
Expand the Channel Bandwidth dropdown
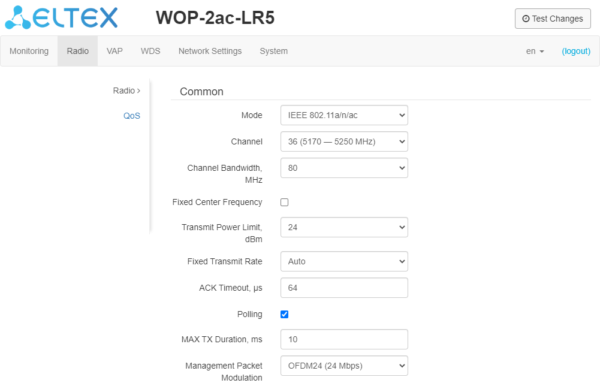click(x=344, y=168)
